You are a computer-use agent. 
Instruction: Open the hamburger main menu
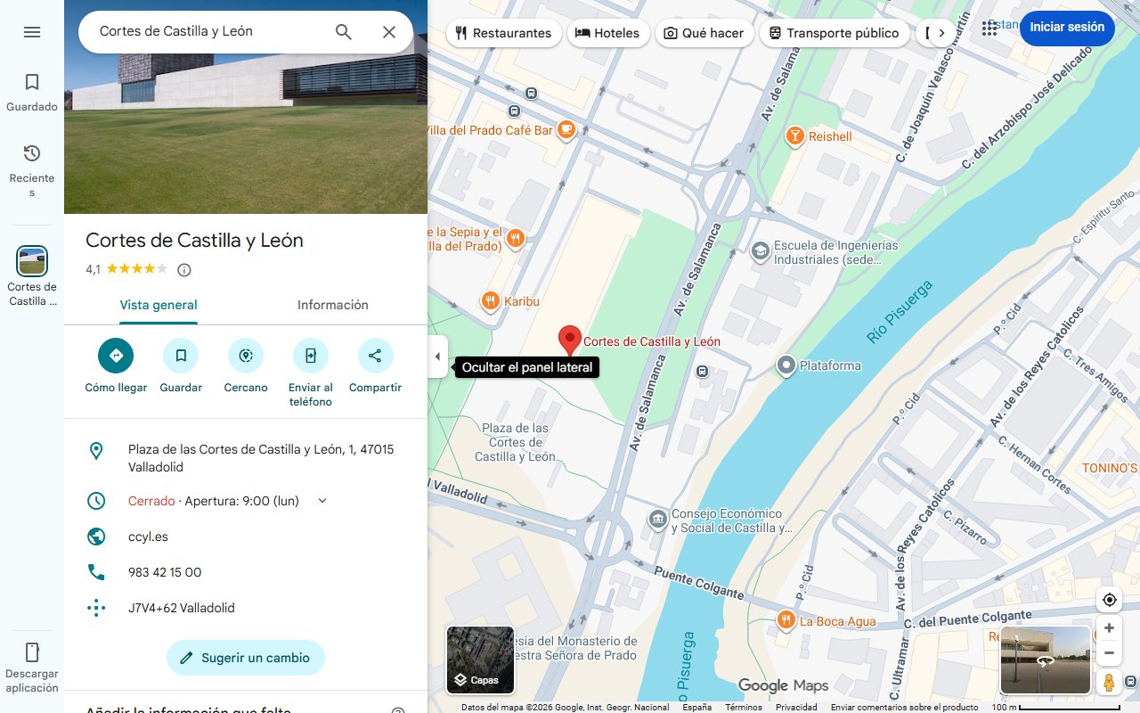point(32,32)
